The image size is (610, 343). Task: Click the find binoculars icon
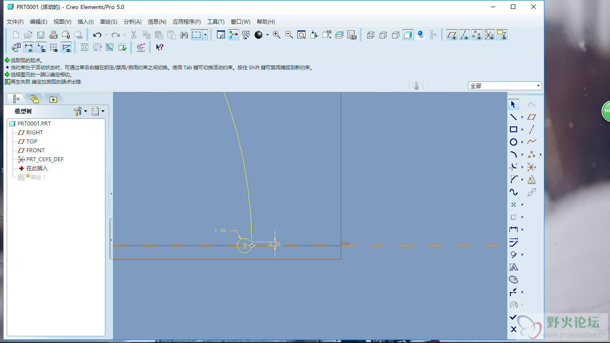184,35
